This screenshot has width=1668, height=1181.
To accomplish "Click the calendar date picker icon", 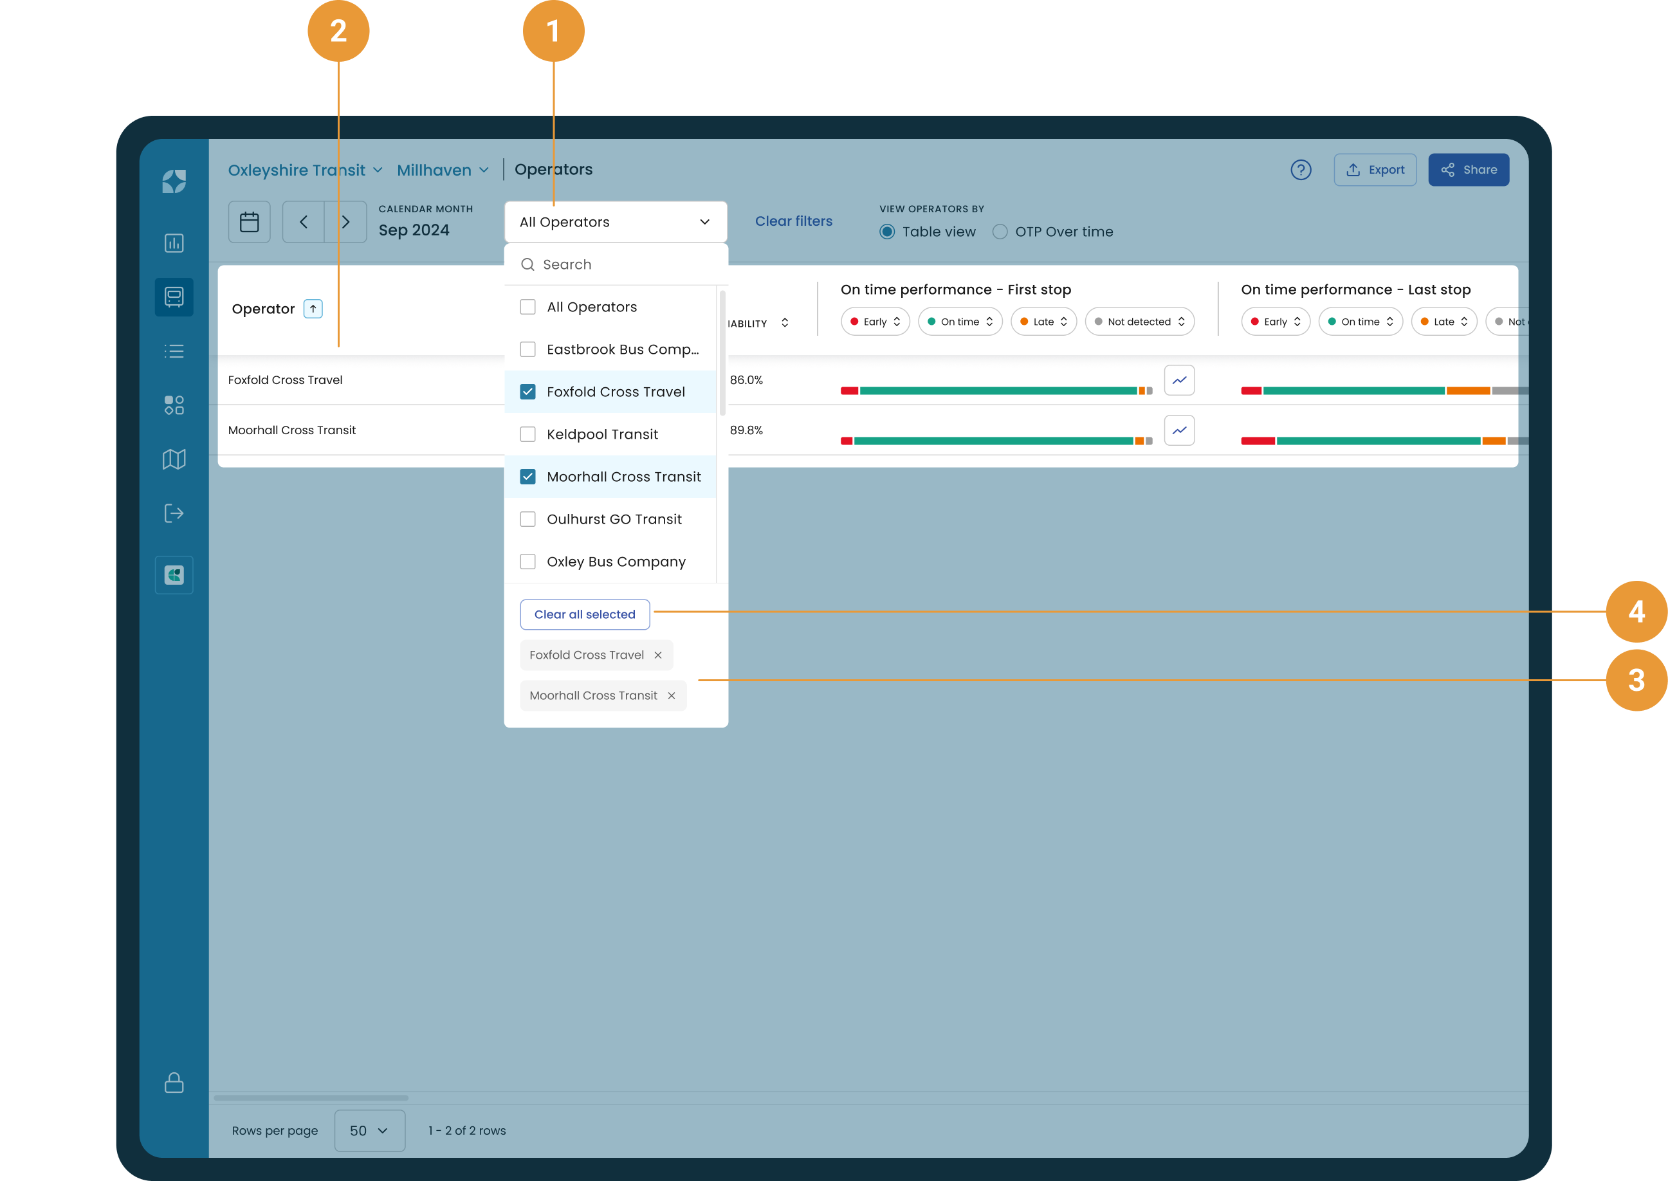I will [x=249, y=222].
